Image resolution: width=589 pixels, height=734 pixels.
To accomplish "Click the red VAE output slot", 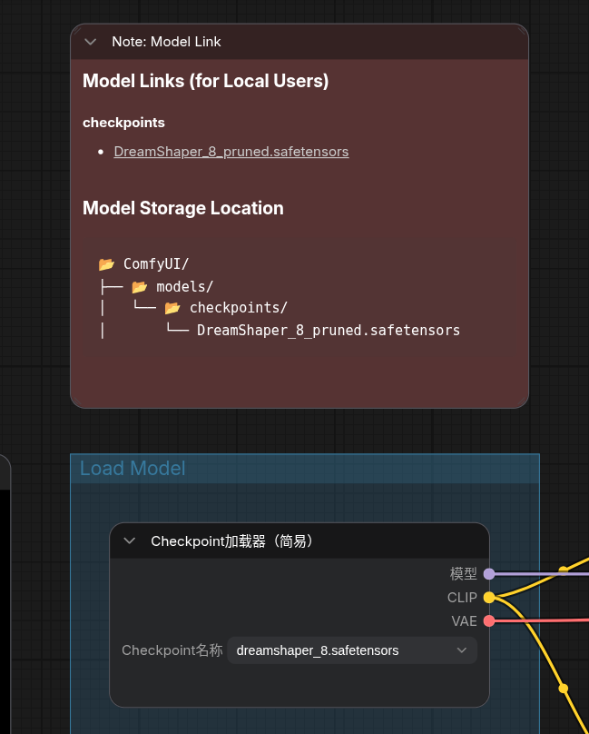I will (489, 621).
